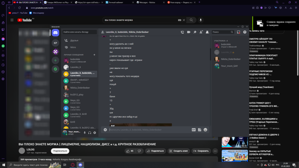299x168 pixels.
Task: Open the Leoniks_X, kirill group chat
Action: [80, 115]
